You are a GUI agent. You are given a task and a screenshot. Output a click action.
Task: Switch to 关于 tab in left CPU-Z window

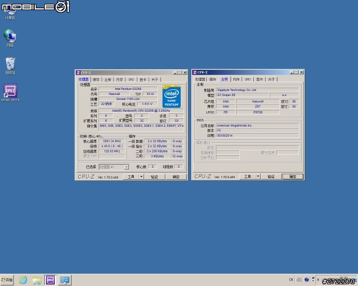pos(154,79)
